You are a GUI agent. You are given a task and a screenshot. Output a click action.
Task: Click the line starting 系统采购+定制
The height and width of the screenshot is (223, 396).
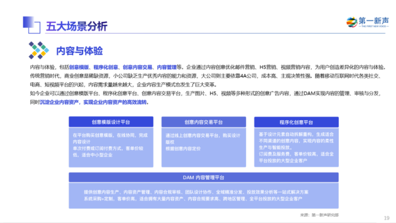193,199
